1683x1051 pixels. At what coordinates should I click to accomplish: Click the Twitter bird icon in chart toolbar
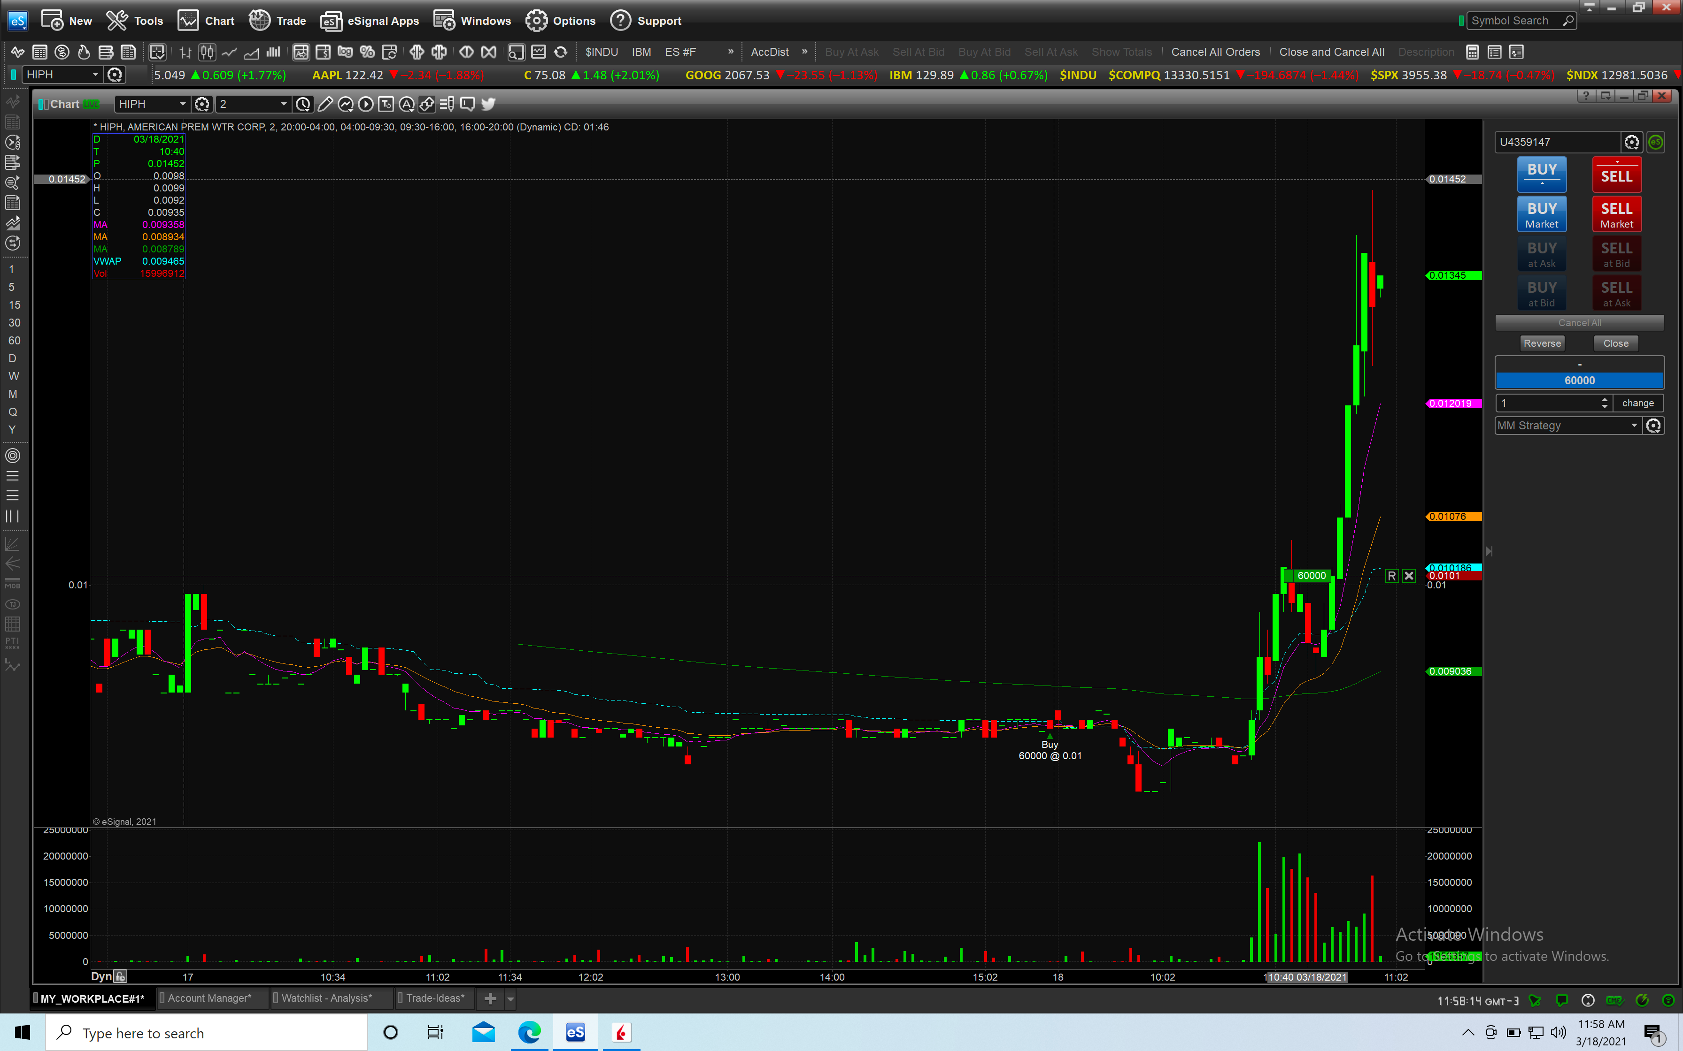488,104
